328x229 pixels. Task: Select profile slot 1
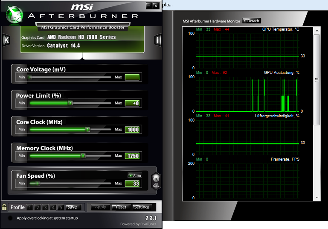30,207
